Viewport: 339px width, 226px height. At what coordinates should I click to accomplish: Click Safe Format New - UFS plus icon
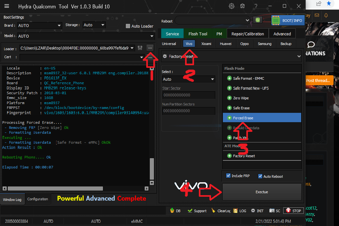tap(229, 88)
